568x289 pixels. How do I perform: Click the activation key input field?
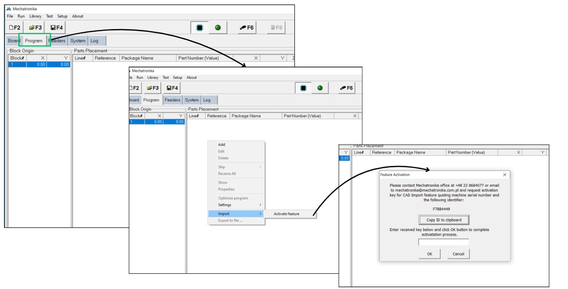point(444,242)
